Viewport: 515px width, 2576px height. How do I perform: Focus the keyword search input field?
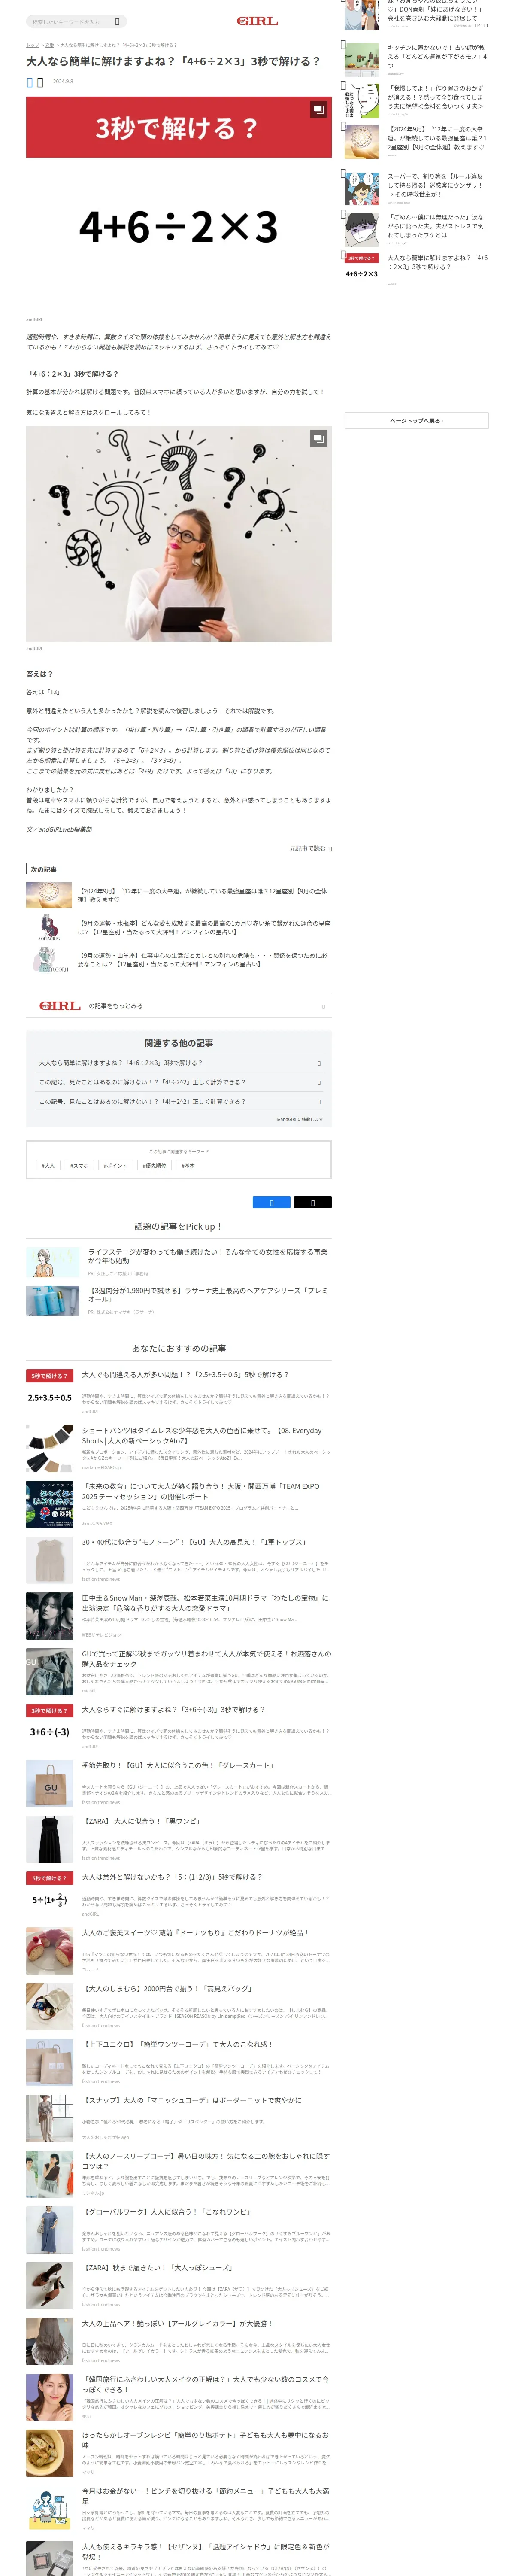[70, 21]
